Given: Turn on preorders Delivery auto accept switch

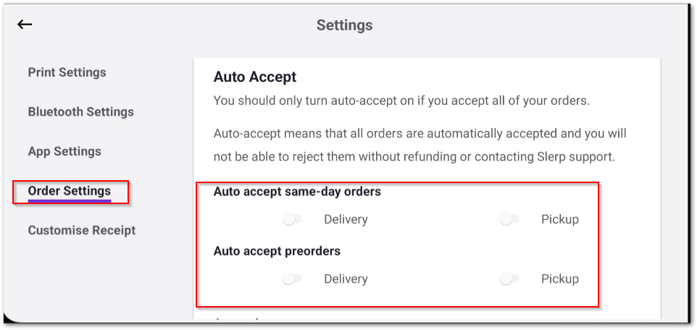Looking at the screenshot, I should tap(293, 279).
